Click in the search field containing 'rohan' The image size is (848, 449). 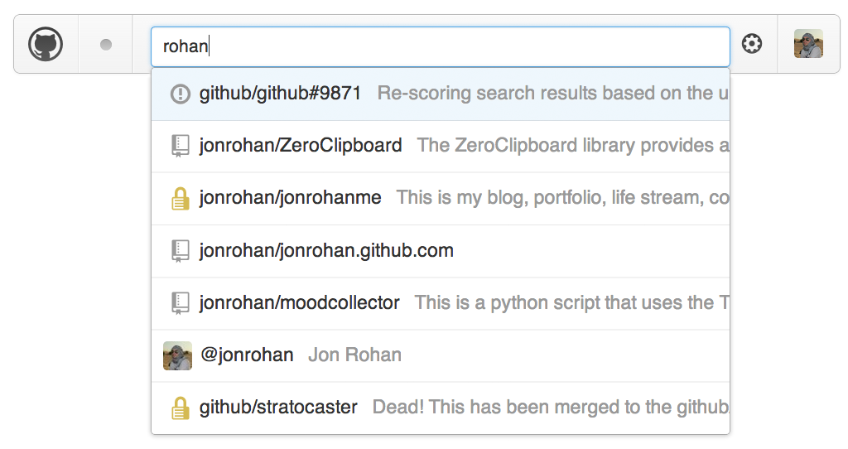coord(441,46)
